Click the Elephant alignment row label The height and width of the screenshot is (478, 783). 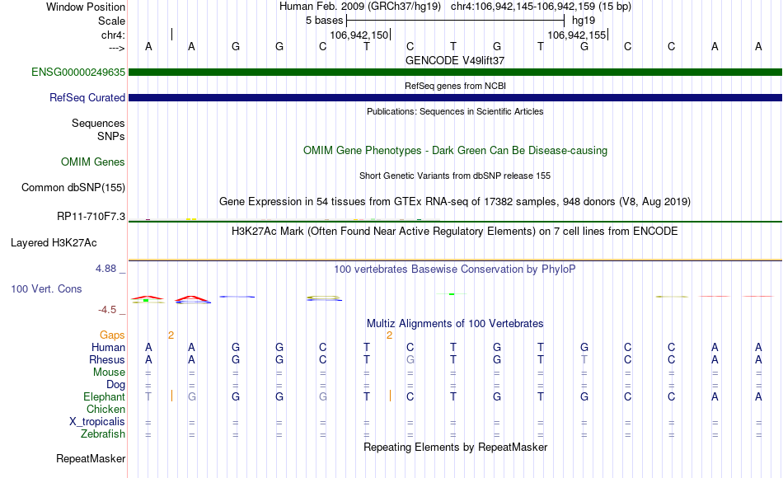(104, 396)
